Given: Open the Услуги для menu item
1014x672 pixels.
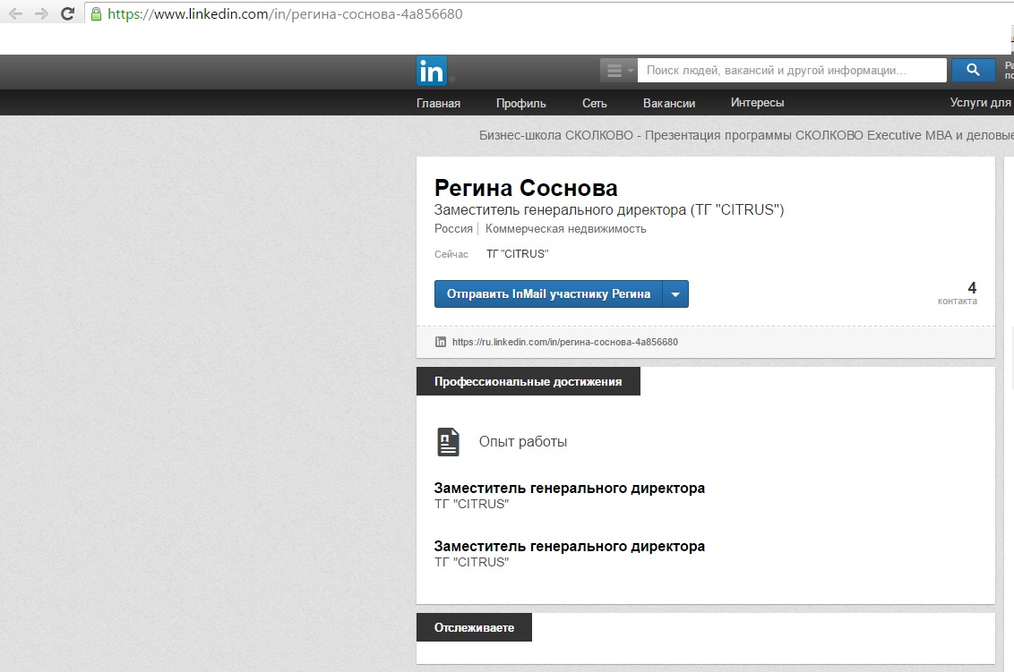Looking at the screenshot, I should click(980, 102).
